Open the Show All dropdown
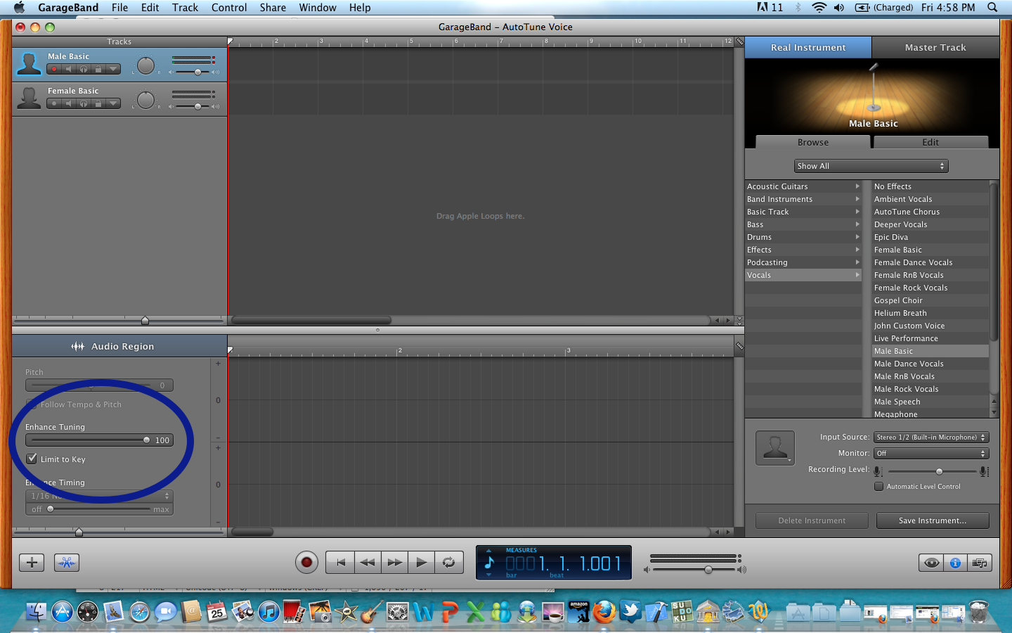 [871, 166]
